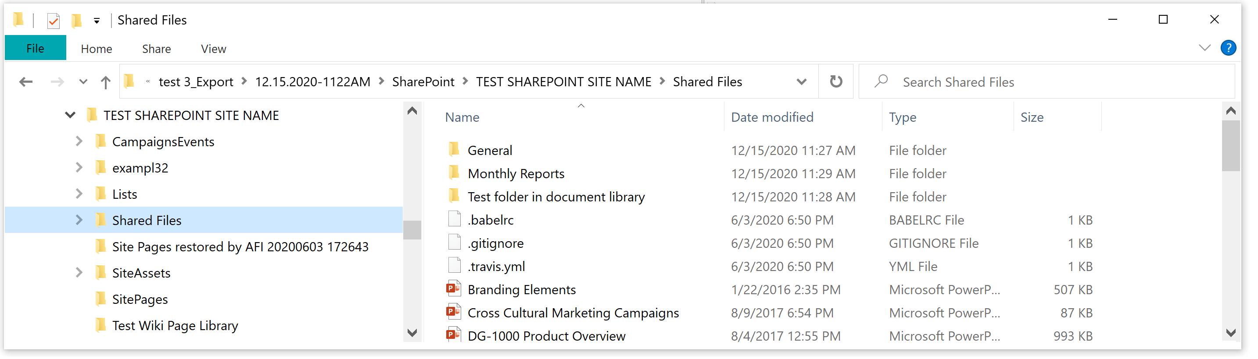Open the File menu
The width and height of the screenshot is (1258, 359).
point(35,48)
